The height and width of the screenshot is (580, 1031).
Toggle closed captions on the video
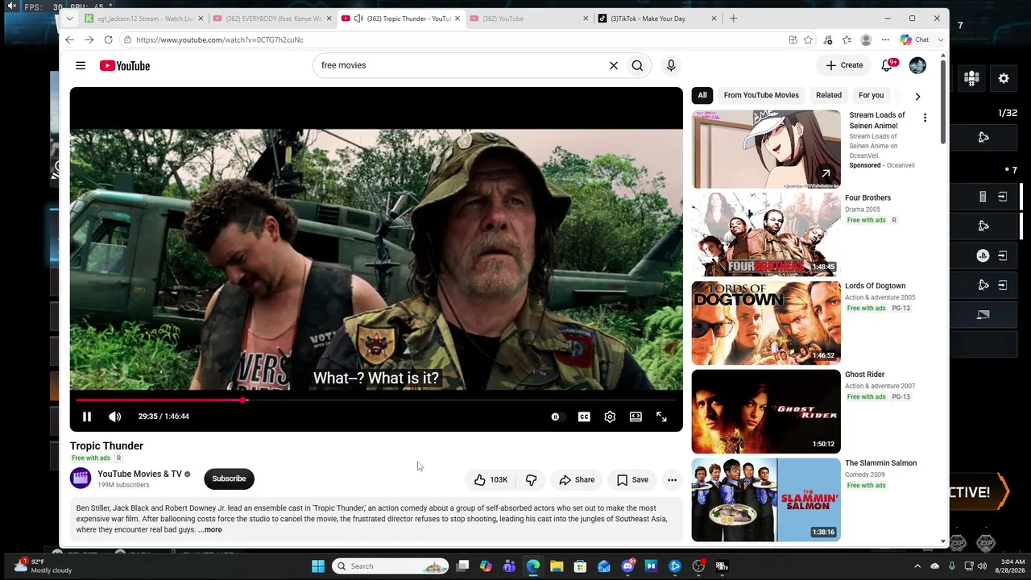point(584,416)
